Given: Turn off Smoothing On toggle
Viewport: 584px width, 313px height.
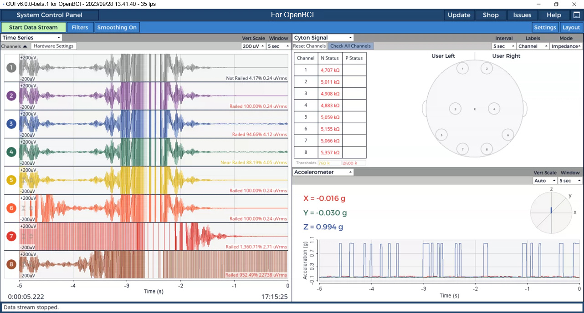Looking at the screenshot, I should pos(117,27).
